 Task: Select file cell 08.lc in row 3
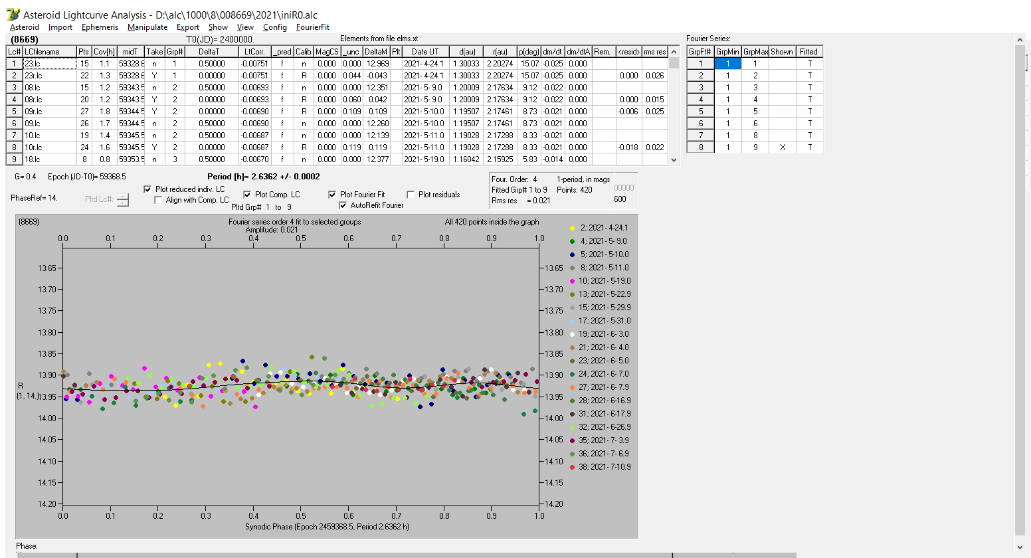49,88
